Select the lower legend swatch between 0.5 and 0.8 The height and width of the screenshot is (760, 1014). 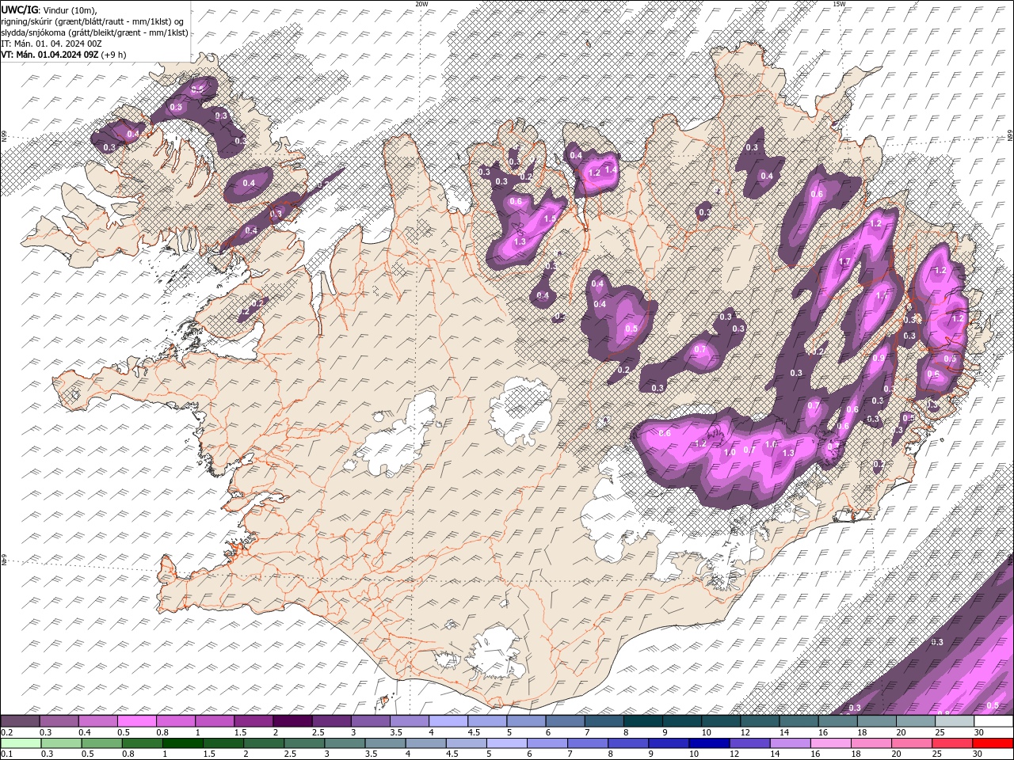[101, 743]
